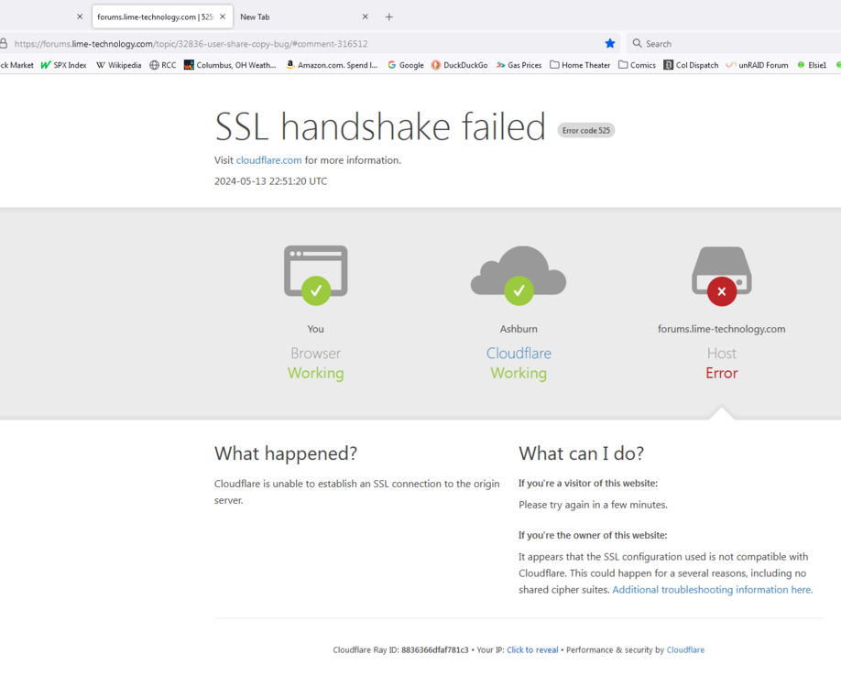Follow the cloudflare.com link
The width and height of the screenshot is (841, 687).
coord(268,160)
